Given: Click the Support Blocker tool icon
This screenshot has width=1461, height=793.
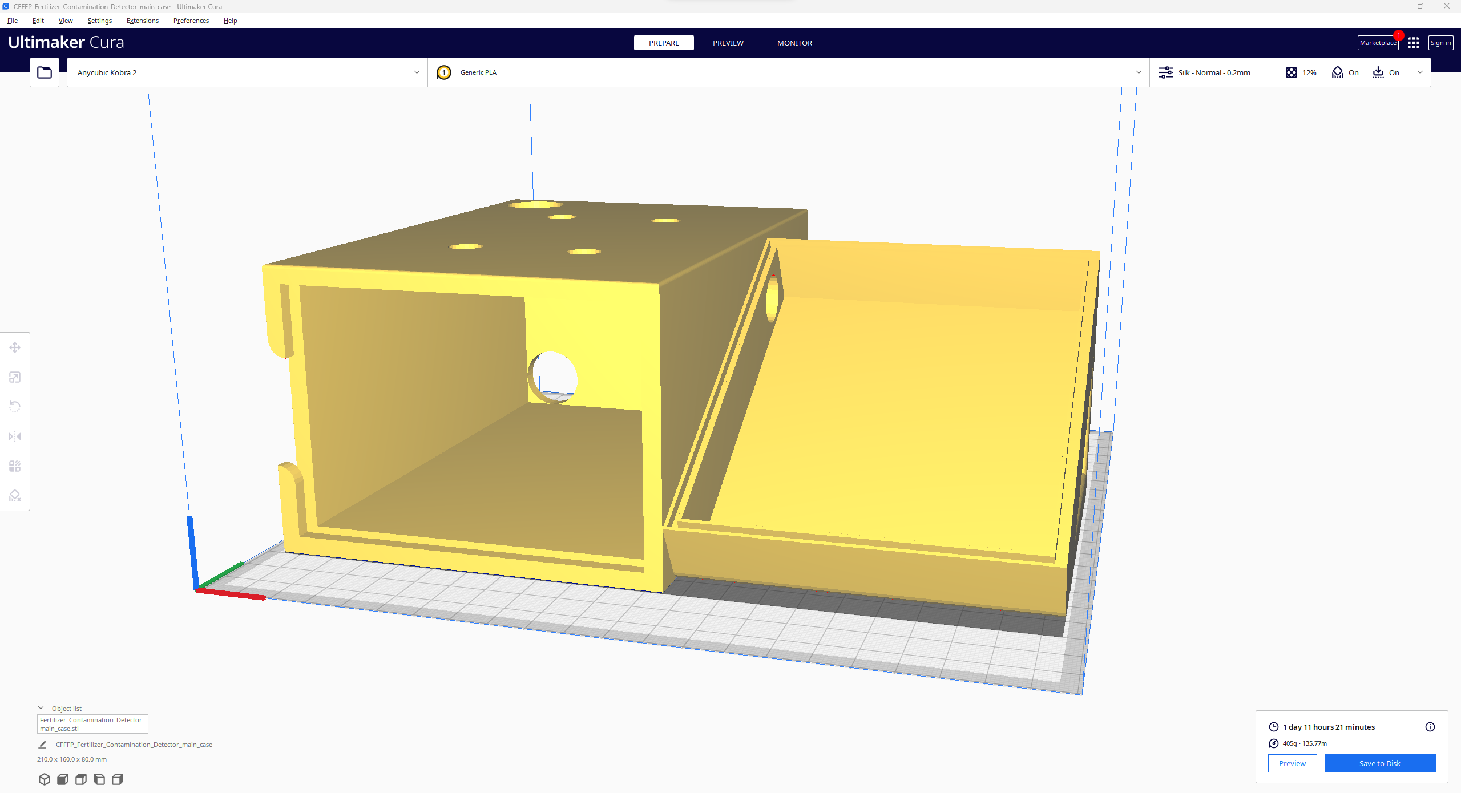Looking at the screenshot, I should click(15, 495).
